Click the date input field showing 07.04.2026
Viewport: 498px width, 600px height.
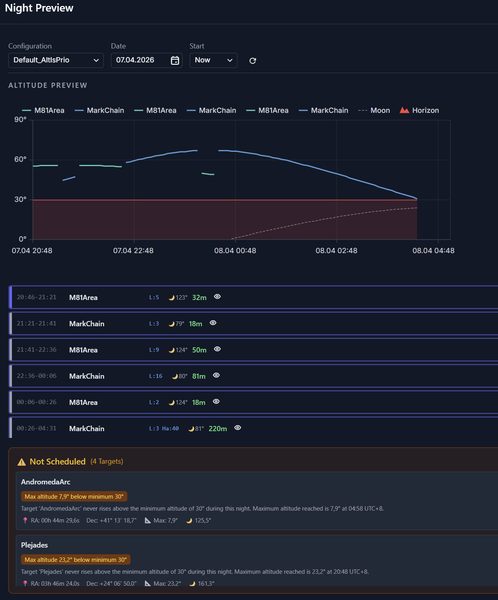[139, 60]
